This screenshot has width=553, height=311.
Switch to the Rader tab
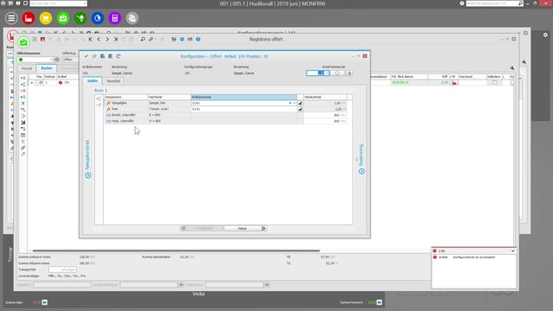click(x=47, y=68)
